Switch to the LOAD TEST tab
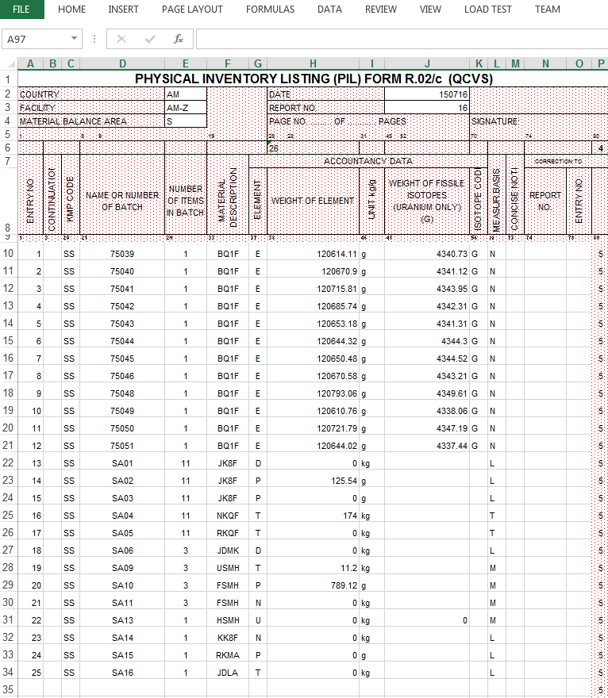 click(488, 10)
